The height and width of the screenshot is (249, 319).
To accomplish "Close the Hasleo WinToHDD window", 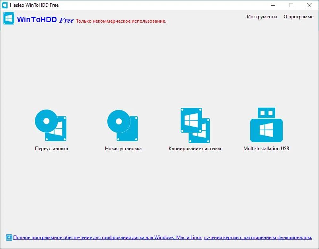I will tap(309, 5).
